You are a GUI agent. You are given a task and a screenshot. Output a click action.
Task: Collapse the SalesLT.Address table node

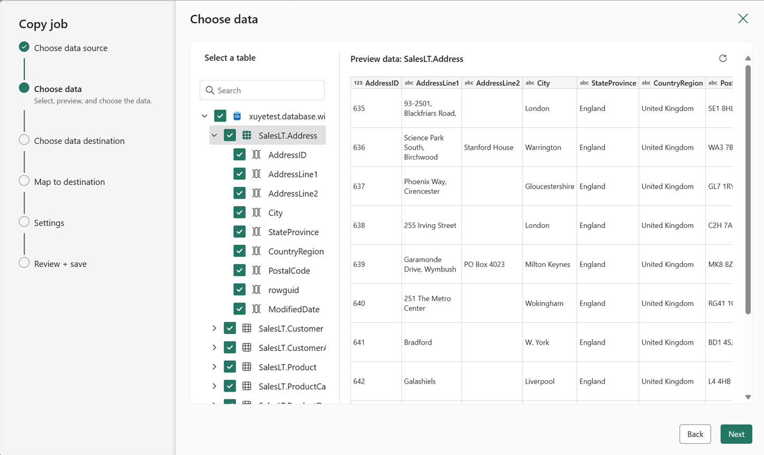(x=214, y=135)
